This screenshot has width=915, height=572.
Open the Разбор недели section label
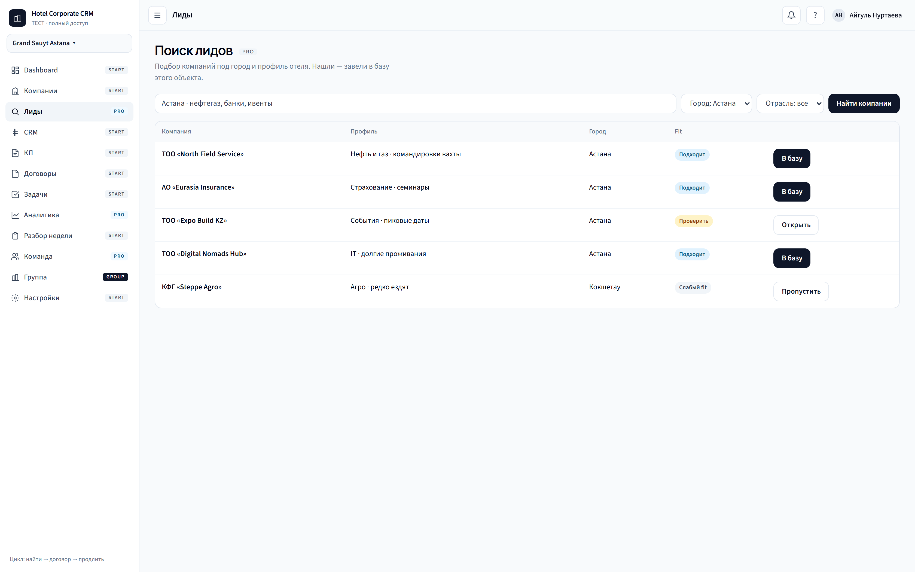click(x=48, y=236)
